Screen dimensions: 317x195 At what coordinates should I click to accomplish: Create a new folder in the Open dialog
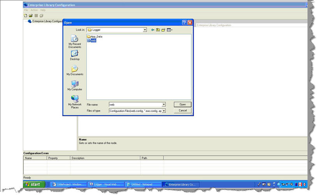(163, 30)
